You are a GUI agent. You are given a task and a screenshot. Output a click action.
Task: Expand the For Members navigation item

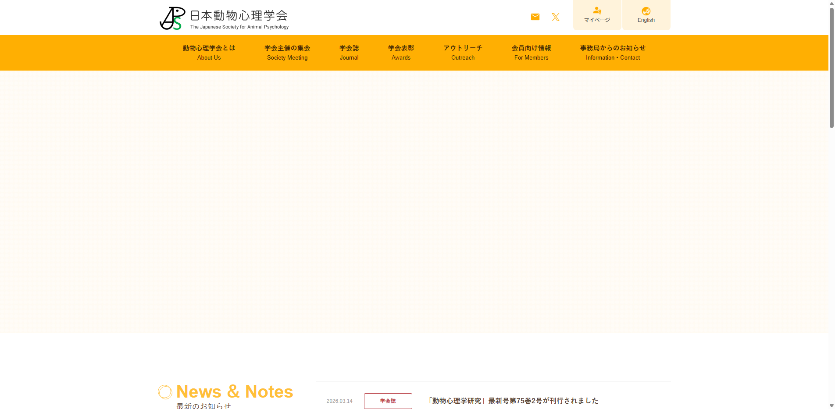531,53
